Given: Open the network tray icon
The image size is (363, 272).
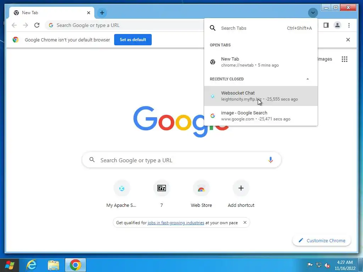Looking at the screenshot, I should click(319, 265).
